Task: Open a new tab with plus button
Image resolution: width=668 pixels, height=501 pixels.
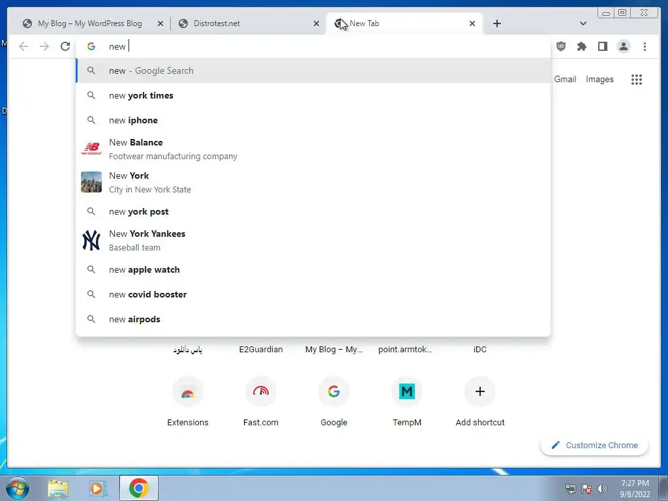Action: point(496,23)
